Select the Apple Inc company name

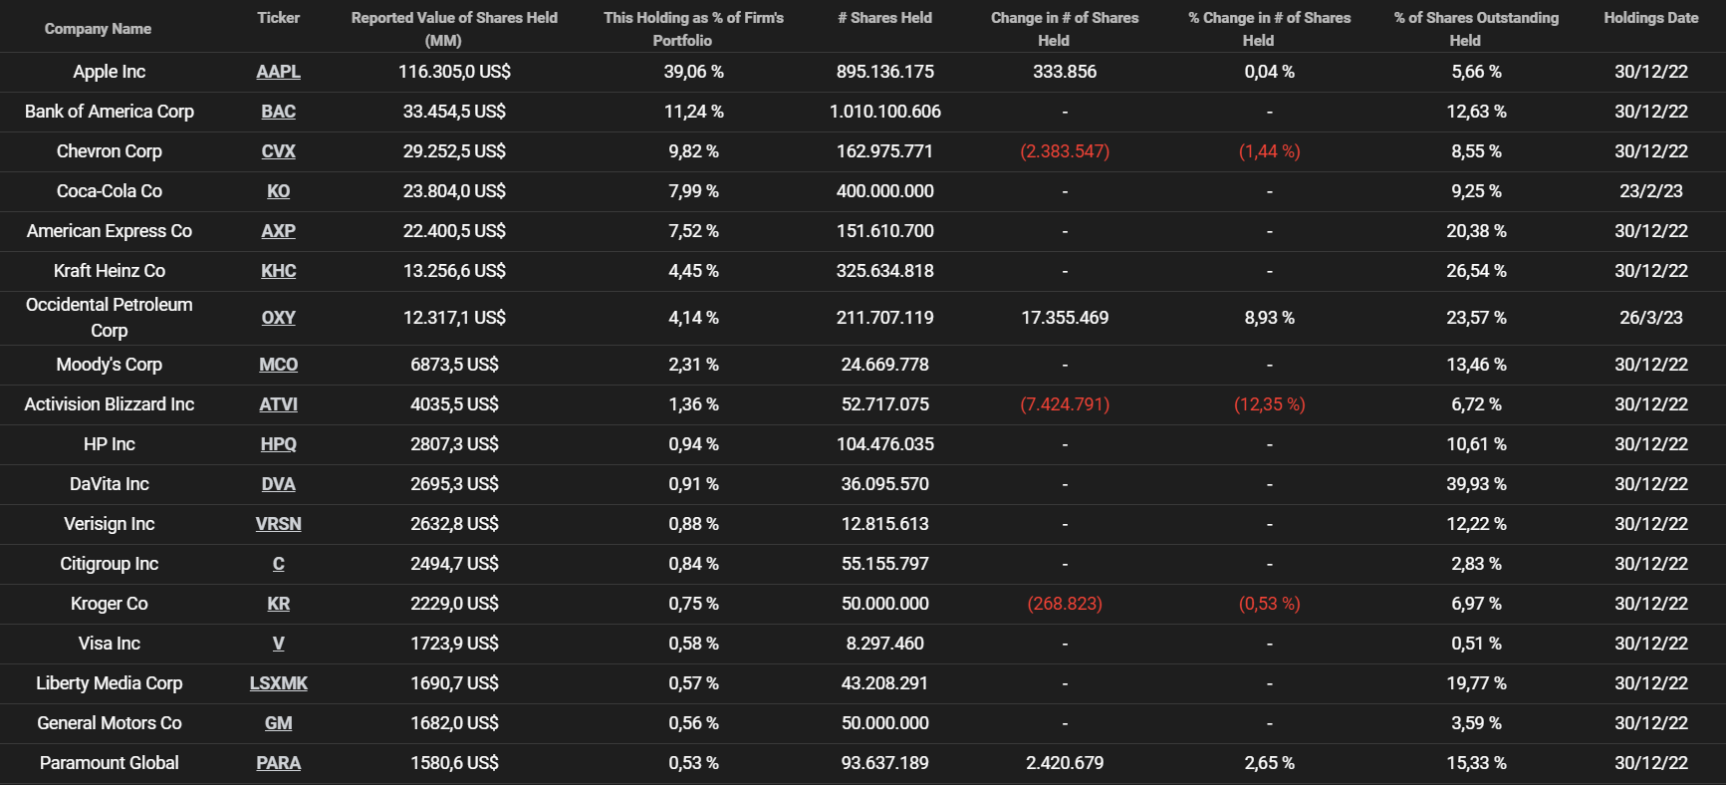tap(110, 72)
